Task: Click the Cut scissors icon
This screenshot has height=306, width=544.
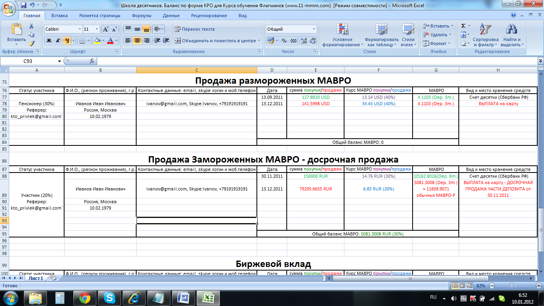Action: point(31,26)
